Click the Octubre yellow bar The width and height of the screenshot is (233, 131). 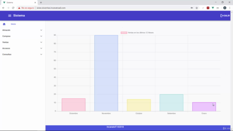[139, 105]
